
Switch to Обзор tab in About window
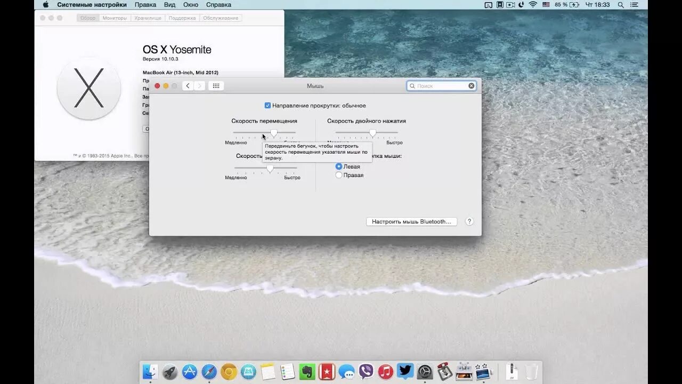(88, 18)
